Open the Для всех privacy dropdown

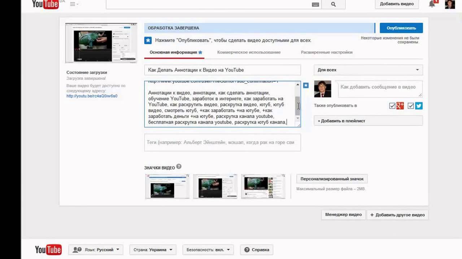(368, 70)
